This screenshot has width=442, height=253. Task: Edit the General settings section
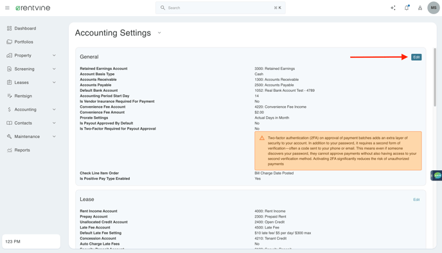pos(416,57)
